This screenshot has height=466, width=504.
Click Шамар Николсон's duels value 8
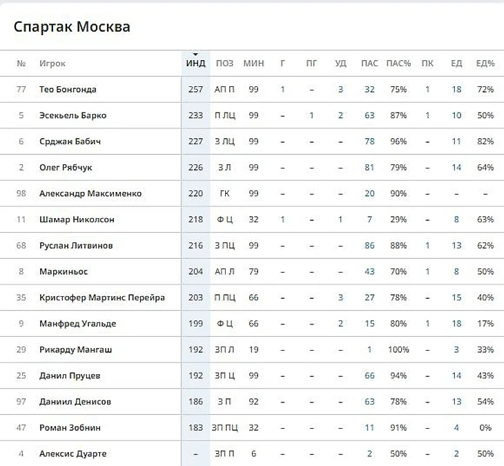[456, 220]
